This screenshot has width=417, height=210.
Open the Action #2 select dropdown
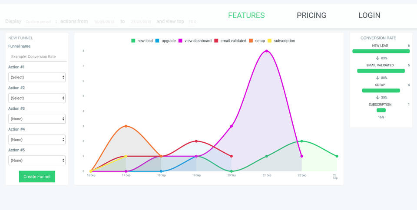tap(37, 98)
